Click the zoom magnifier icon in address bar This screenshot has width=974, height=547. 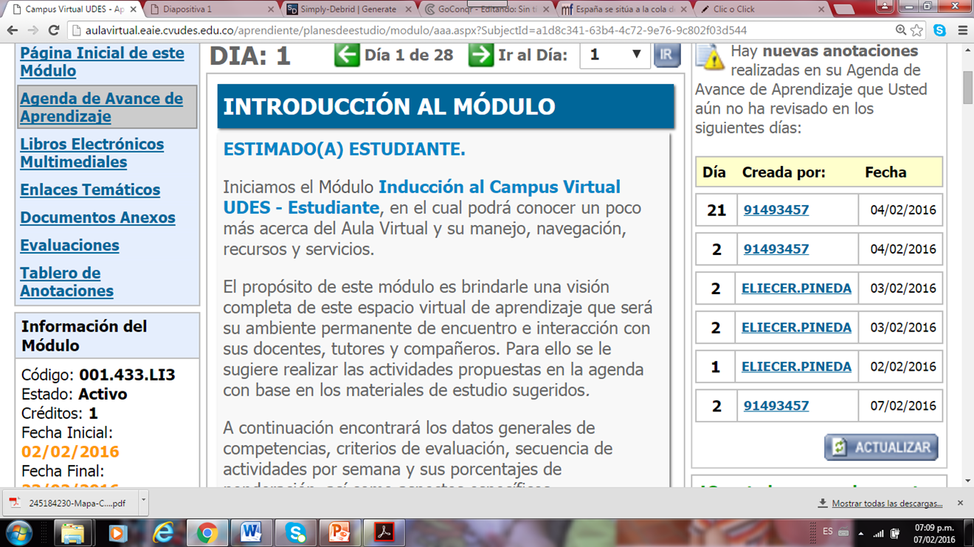coord(901,31)
